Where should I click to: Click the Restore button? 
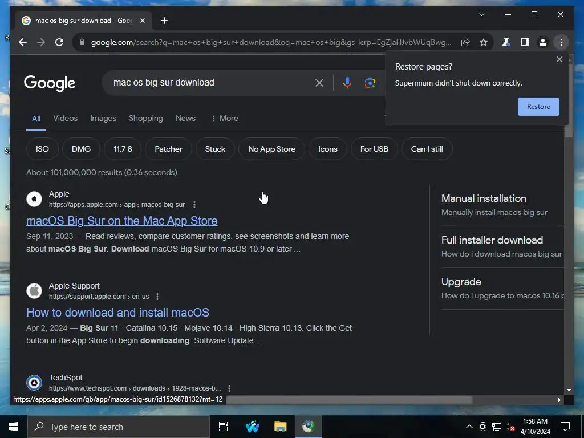click(538, 107)
